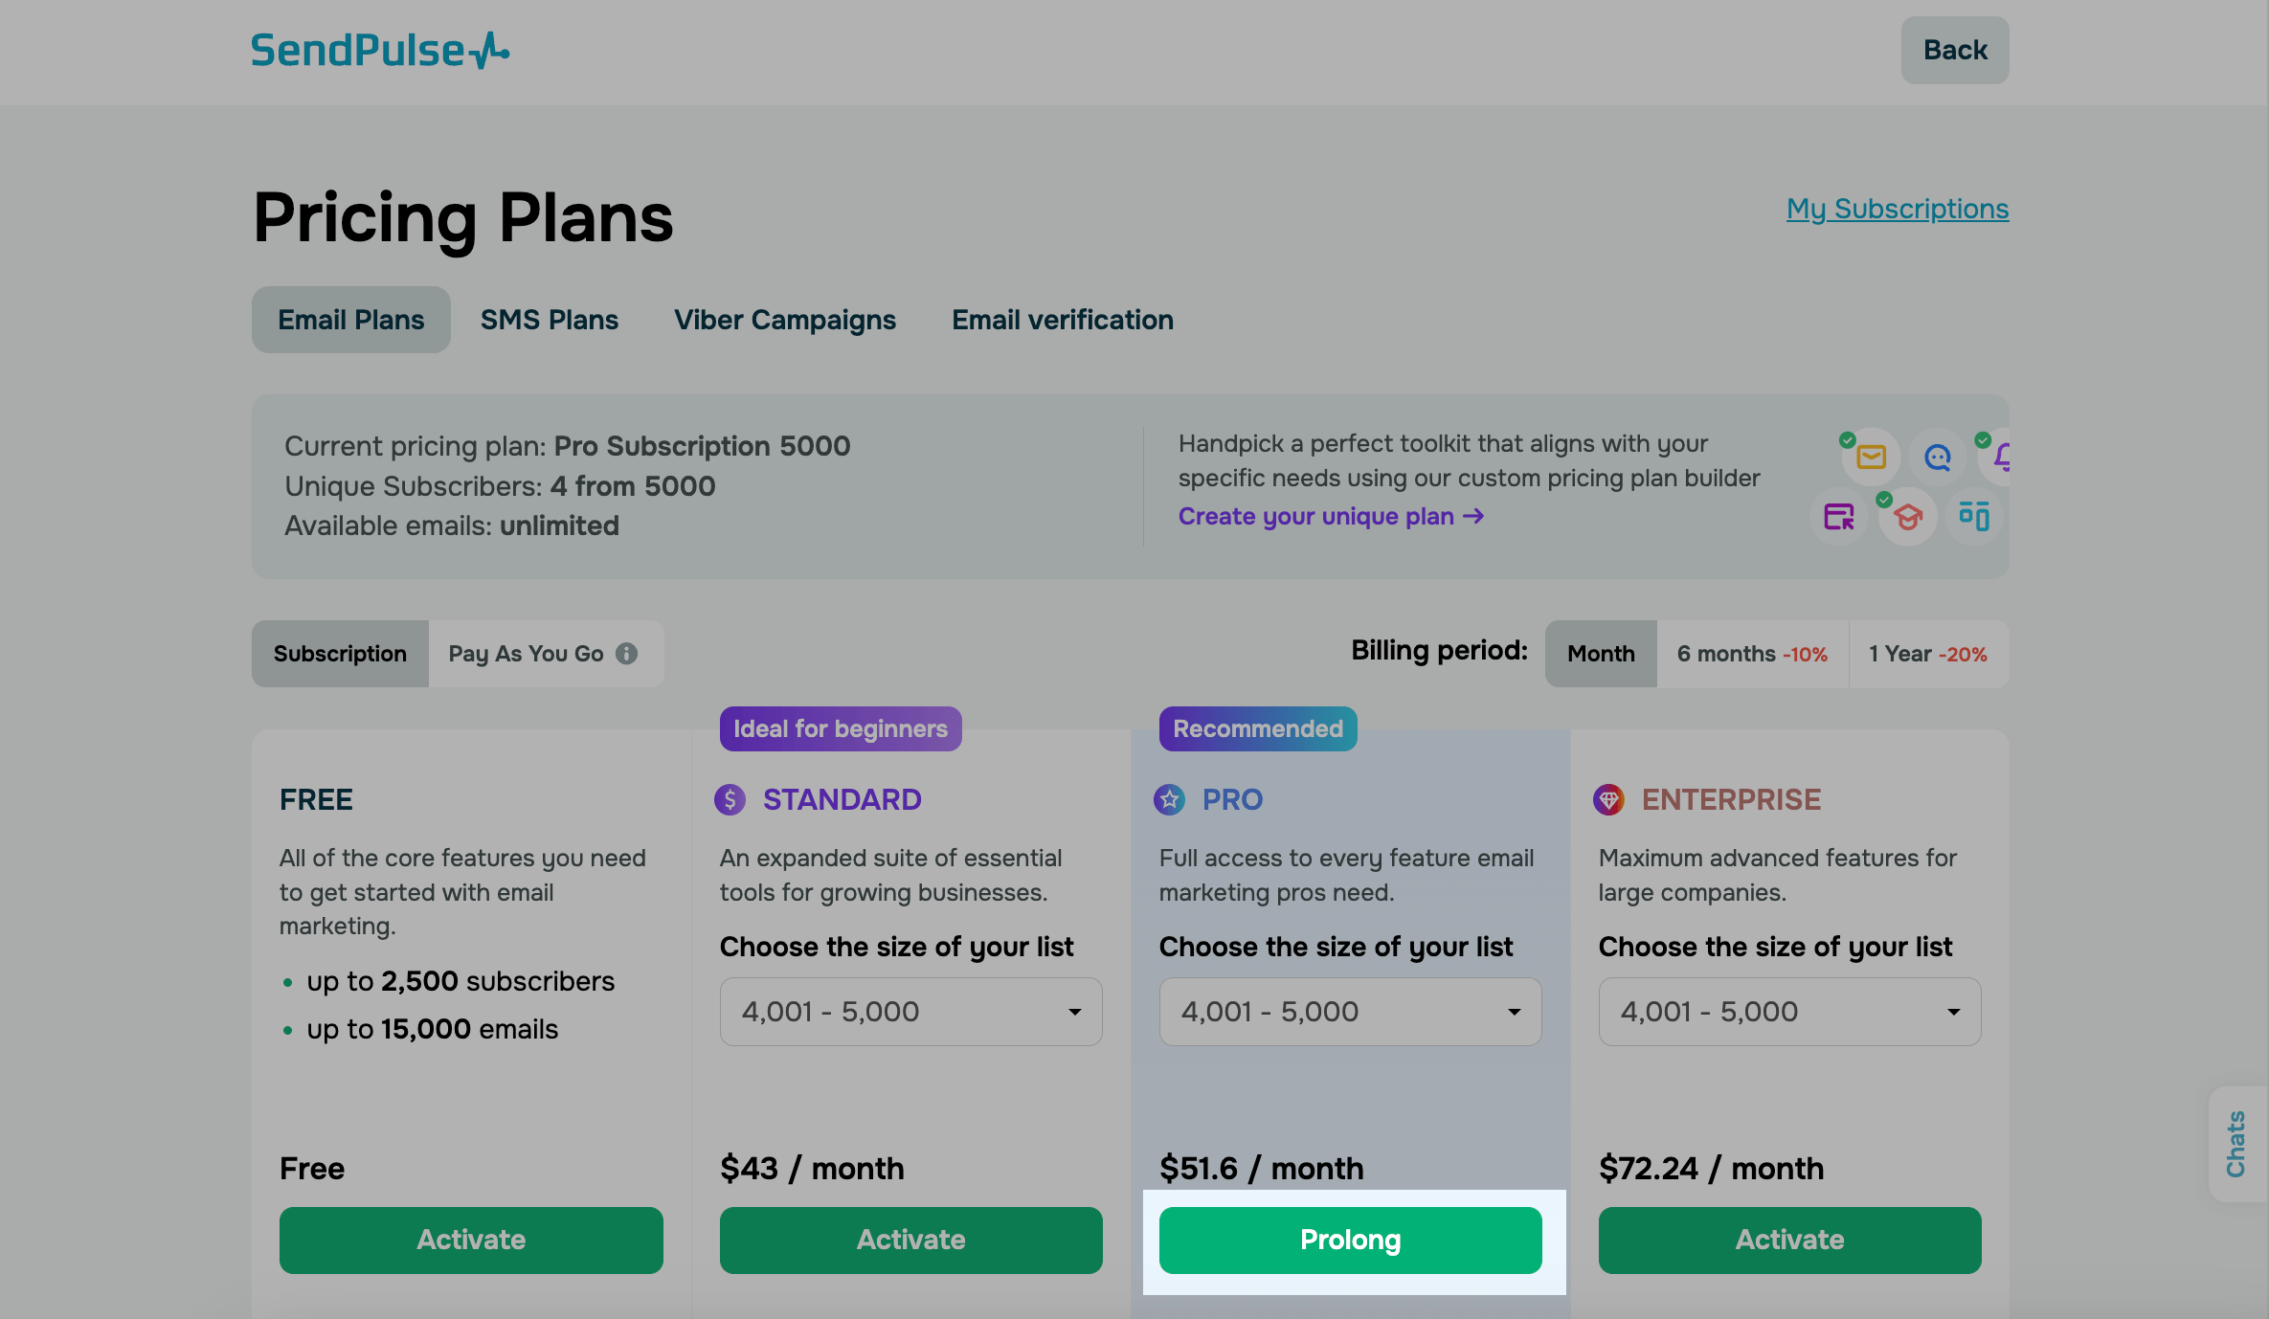
Task: Select the red graduation cap courses icon
Action: coord(1907,517)
